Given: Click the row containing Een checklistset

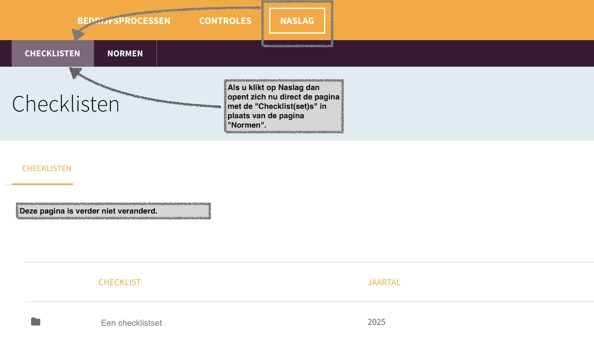Looking at the screenshot, I should (229, 323).
